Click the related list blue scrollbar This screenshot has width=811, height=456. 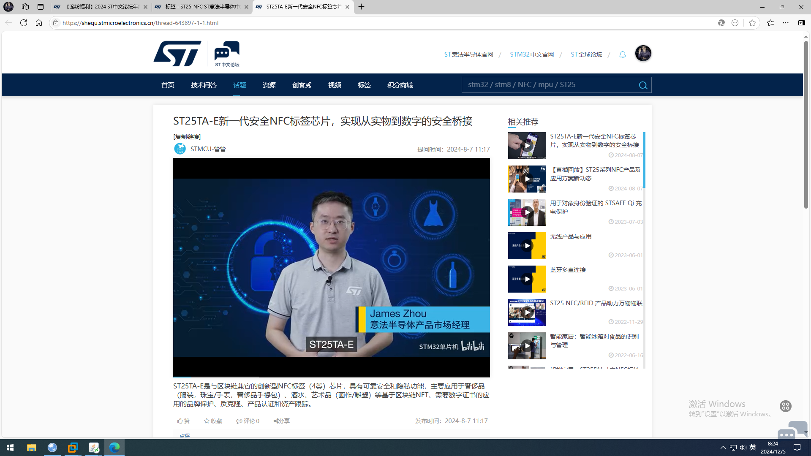[644, 160]
